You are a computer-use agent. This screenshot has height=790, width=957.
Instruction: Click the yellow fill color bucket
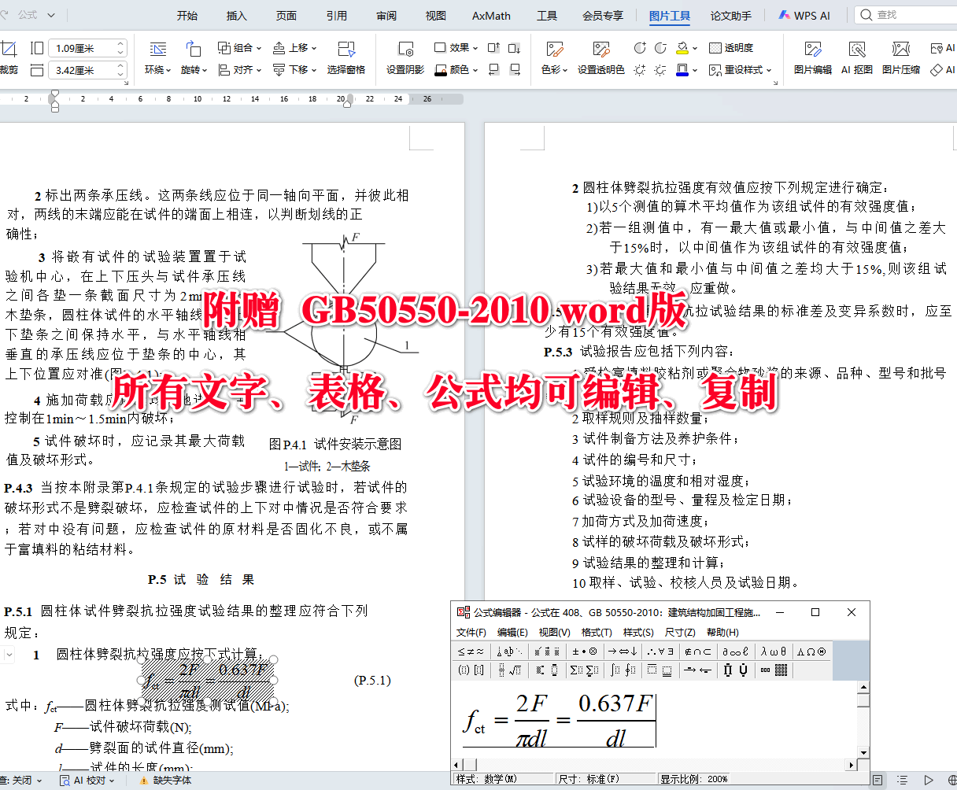pyautogui.click(x=682, y=48)
